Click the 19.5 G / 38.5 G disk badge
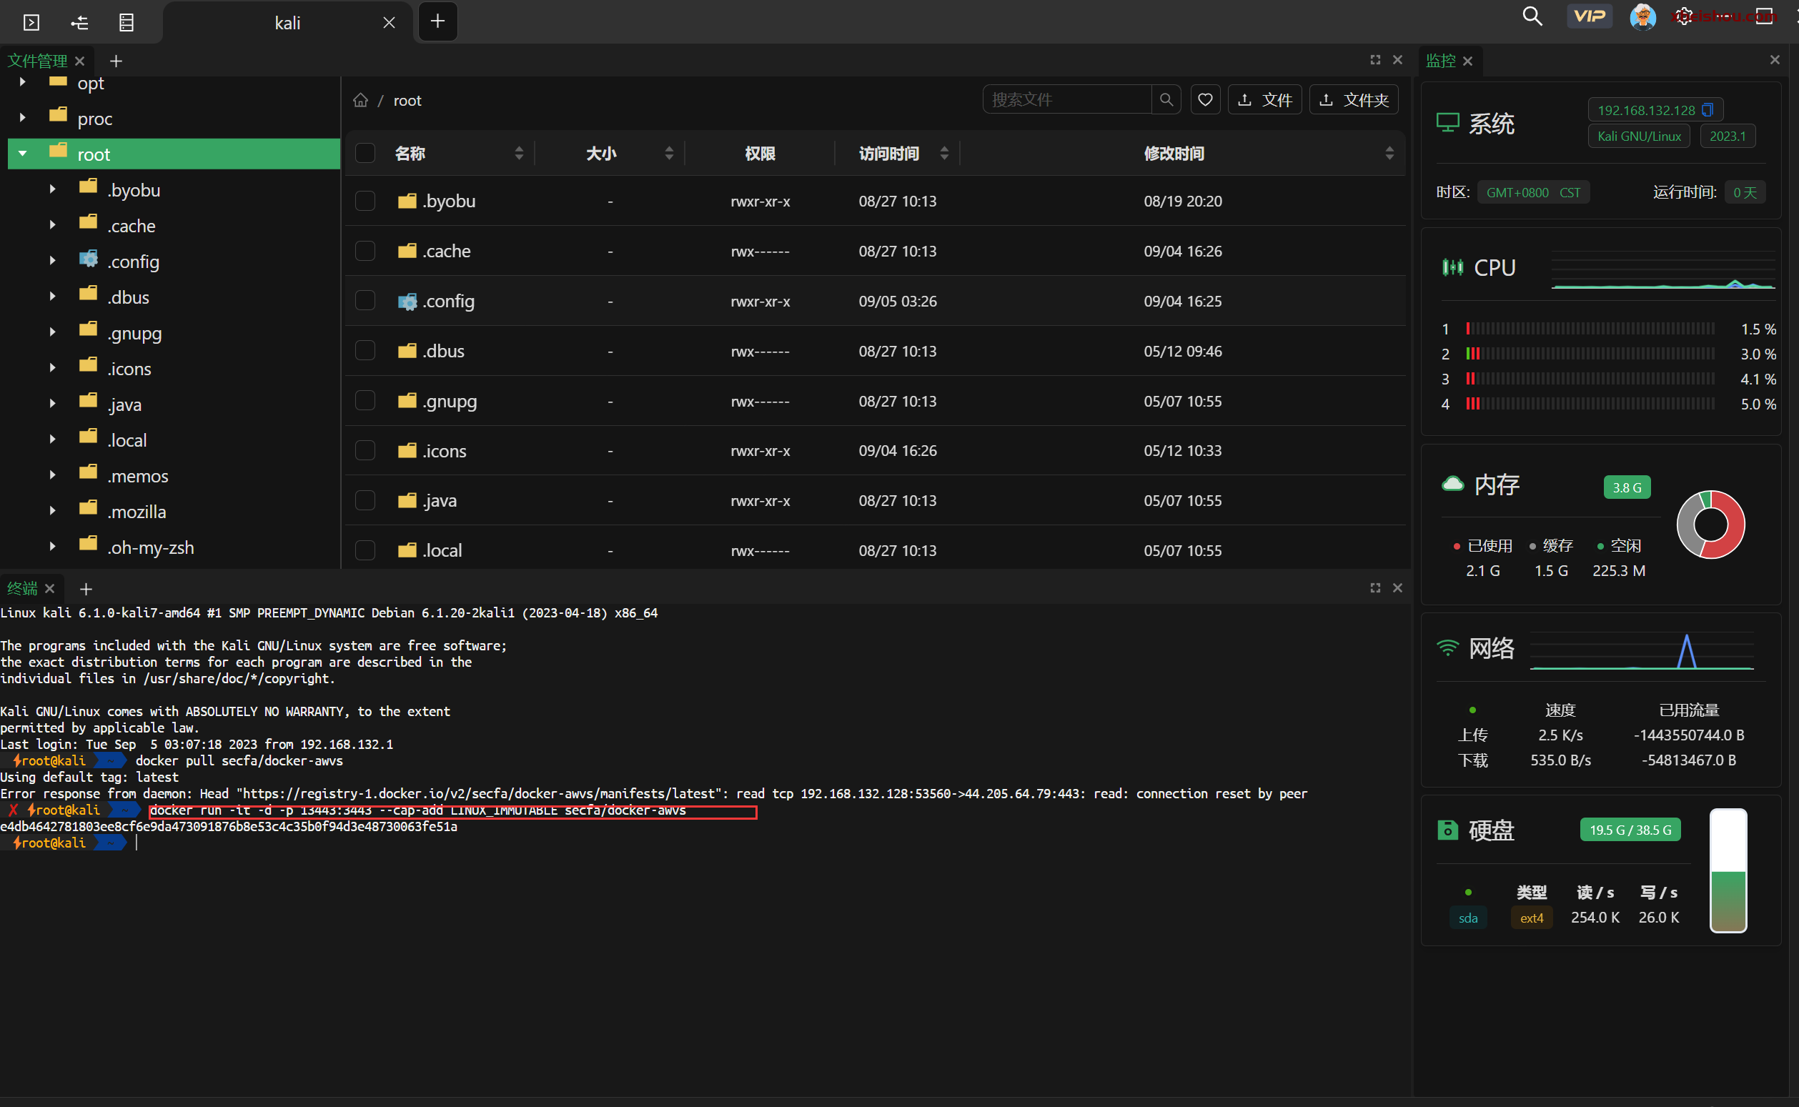 [x=1630, y=830]
